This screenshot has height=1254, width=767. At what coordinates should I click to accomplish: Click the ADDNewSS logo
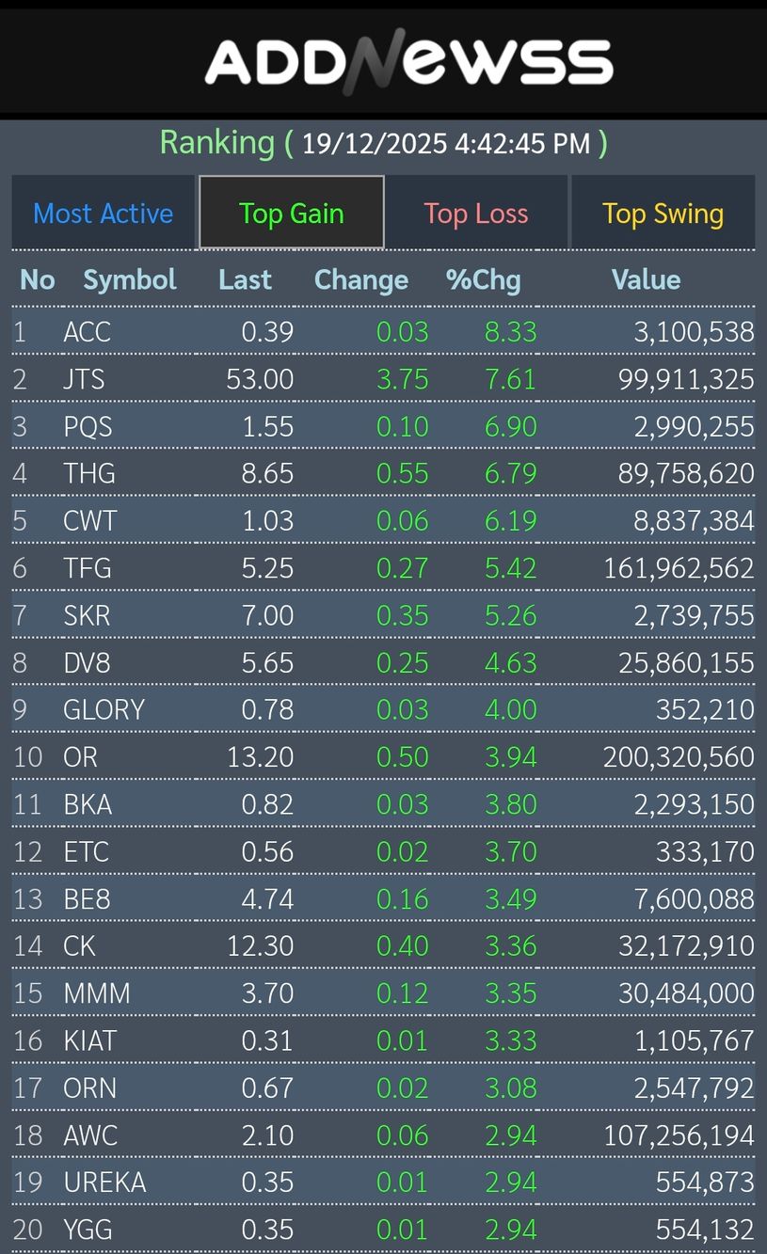pos(408,62)
